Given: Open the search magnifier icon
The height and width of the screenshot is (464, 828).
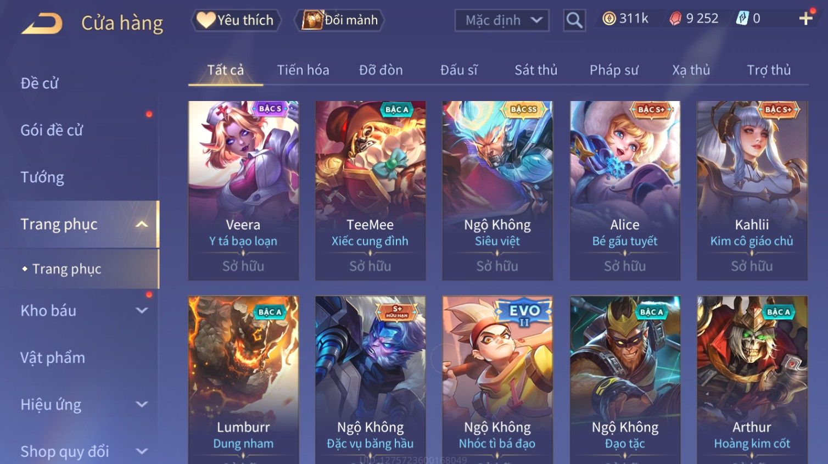Looking at the screenshot, I should pyautogui.click(x=574, y=20).
